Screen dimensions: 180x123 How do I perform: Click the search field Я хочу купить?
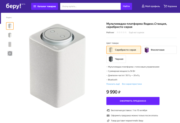click(x=90, y=6)
